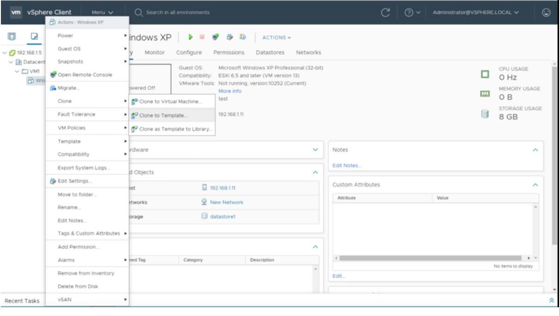Open the Guest OS submenu
This screenshot has height=316, width=559.
[x=87, y=48]
